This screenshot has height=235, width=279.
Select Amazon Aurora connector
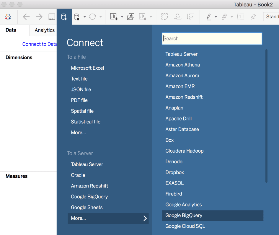pos(182,76)
